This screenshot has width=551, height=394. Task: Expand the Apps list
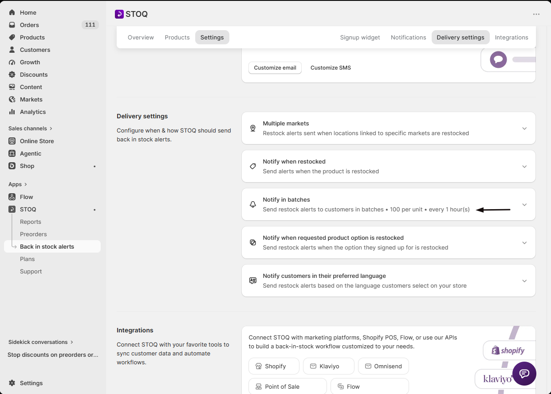pyautogui.click(x=18, y=184)
